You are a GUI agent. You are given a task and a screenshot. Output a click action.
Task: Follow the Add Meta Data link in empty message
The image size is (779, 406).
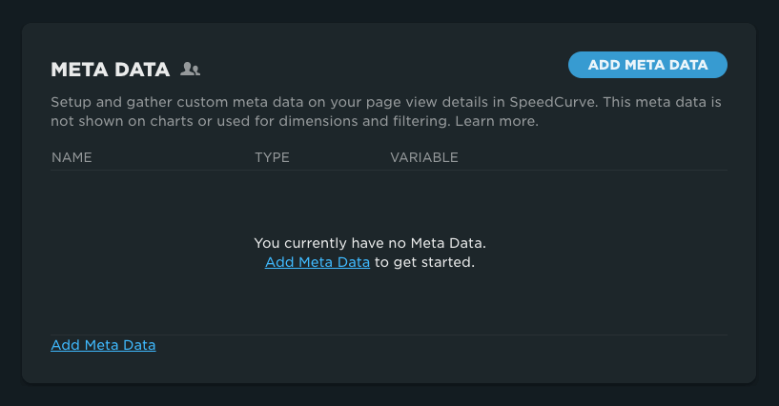(318, 262)
